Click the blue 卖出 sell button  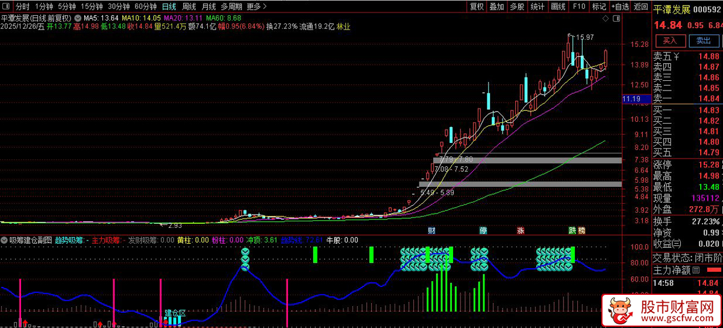click(703, 41)
